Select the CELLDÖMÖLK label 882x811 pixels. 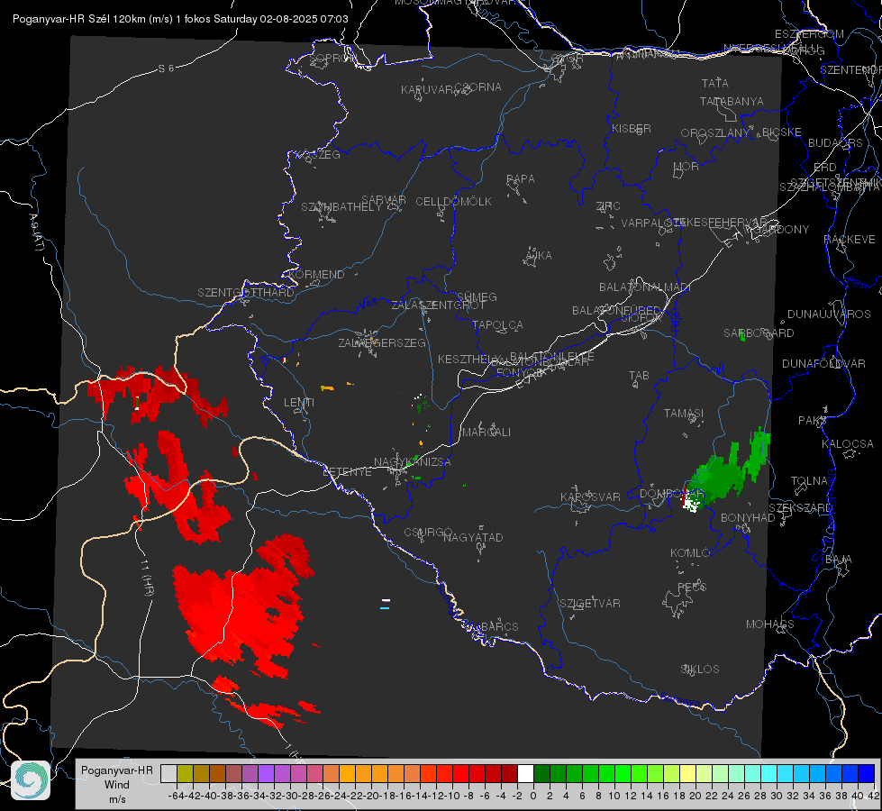[x=453, y=201]
